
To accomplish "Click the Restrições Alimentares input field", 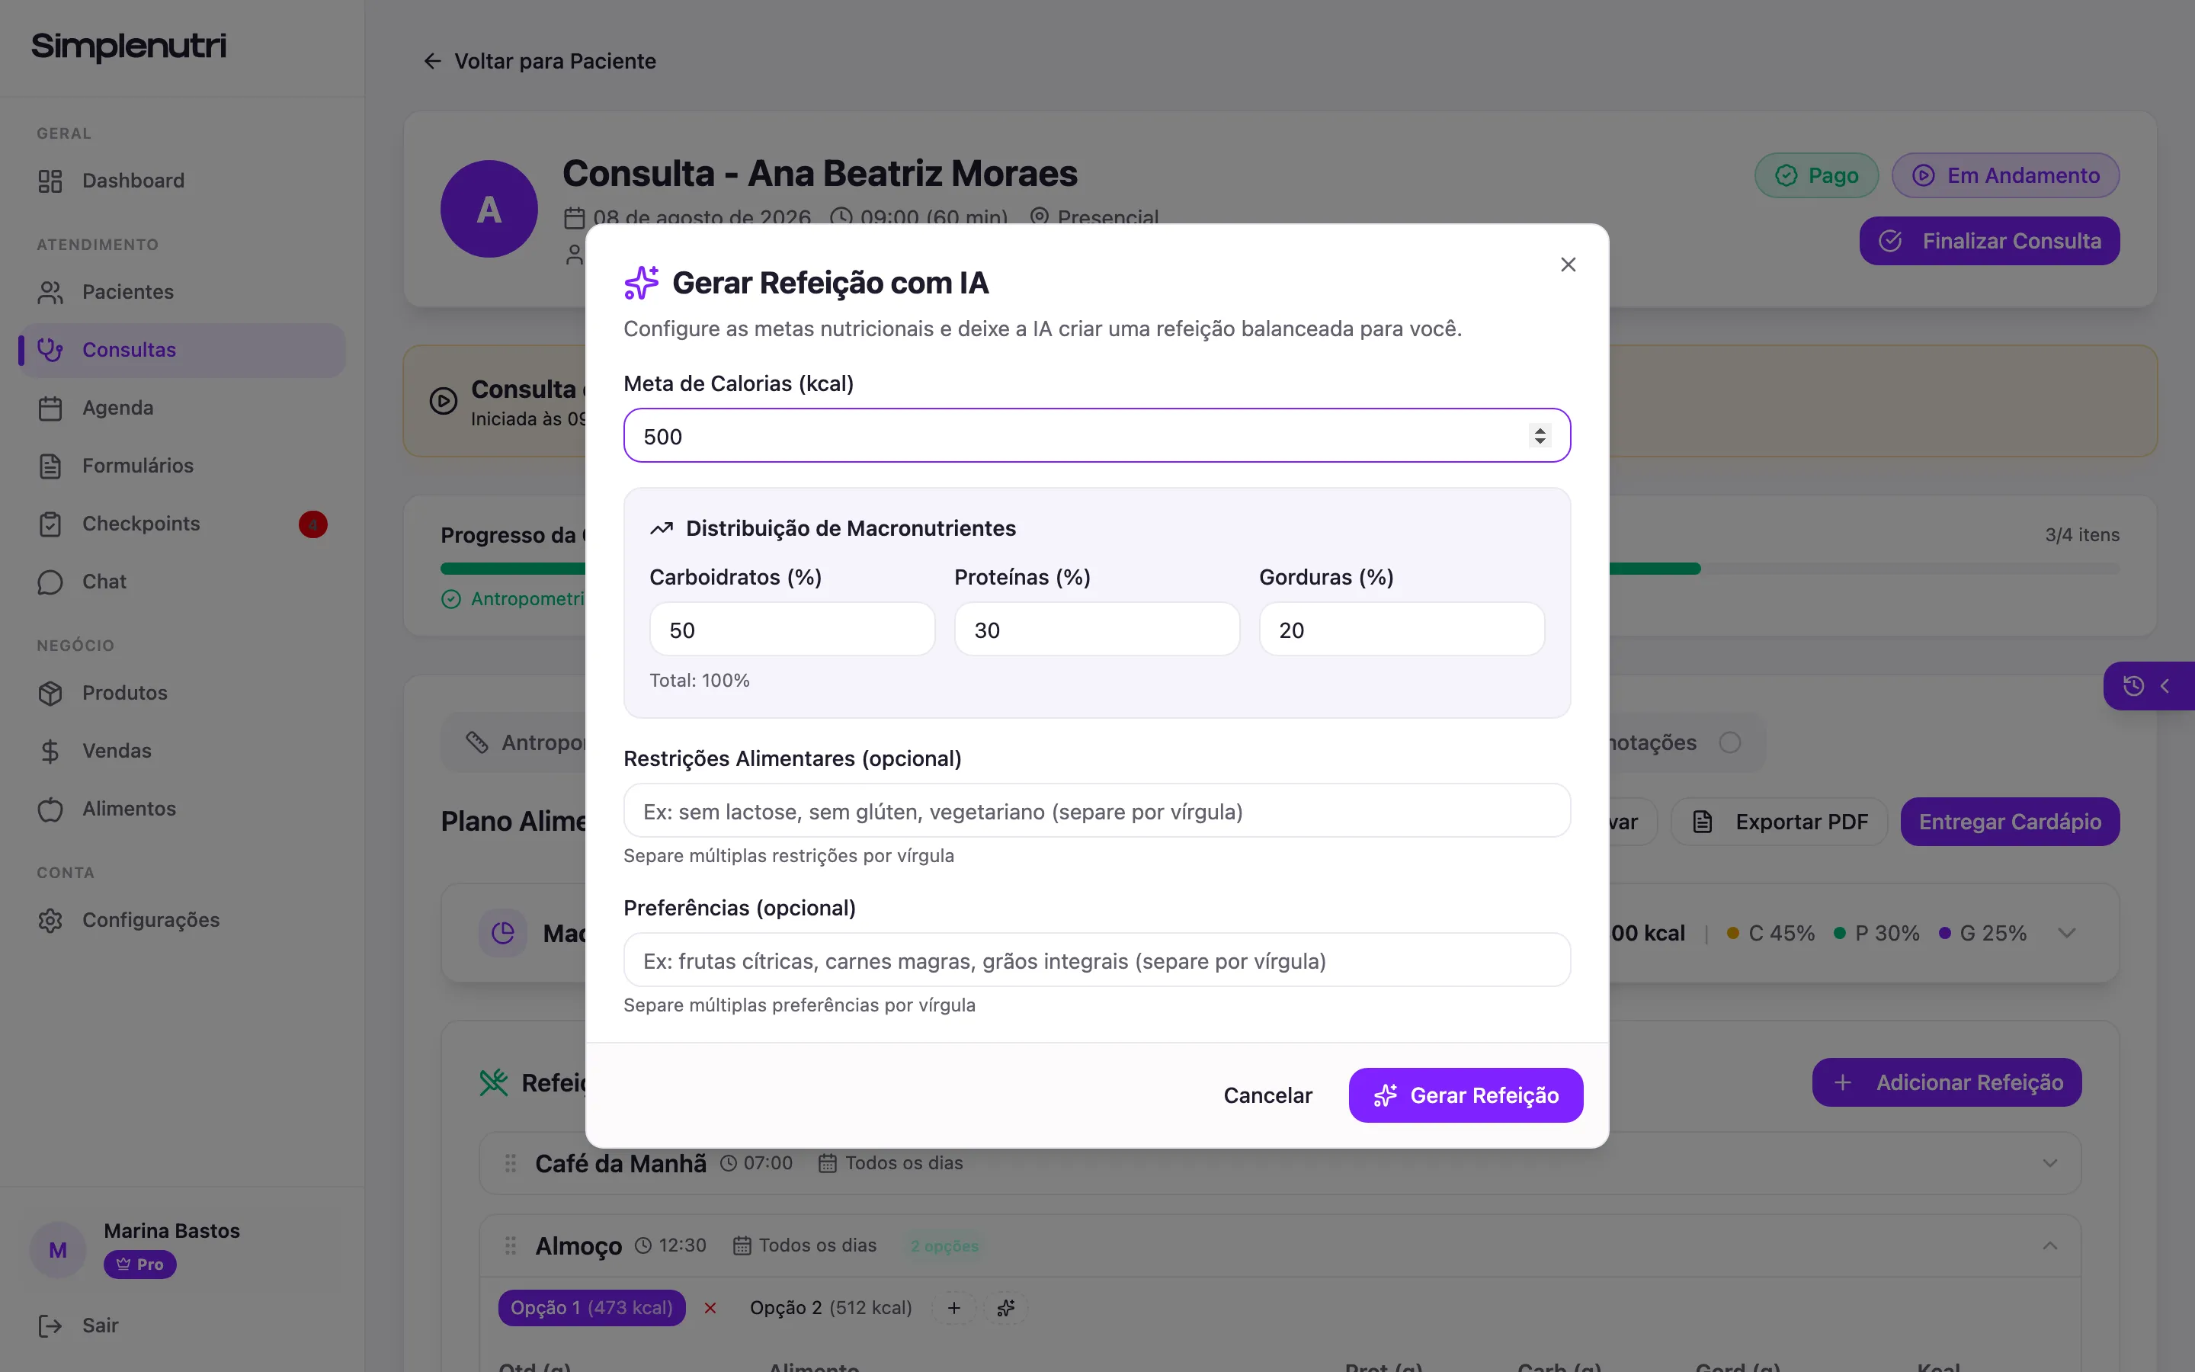I will (x=1097, y=810).
